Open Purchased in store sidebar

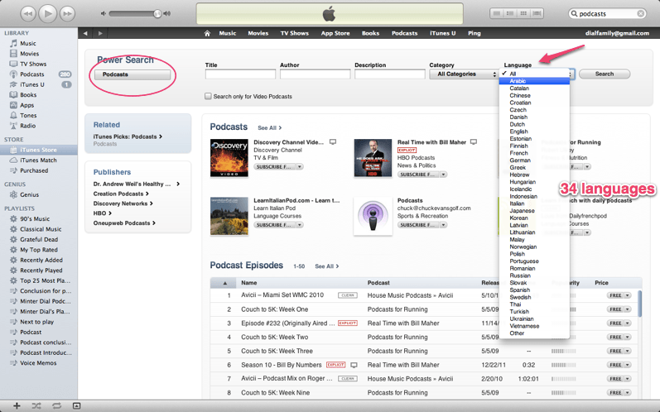pyautogui.click(x=34, y=170)
